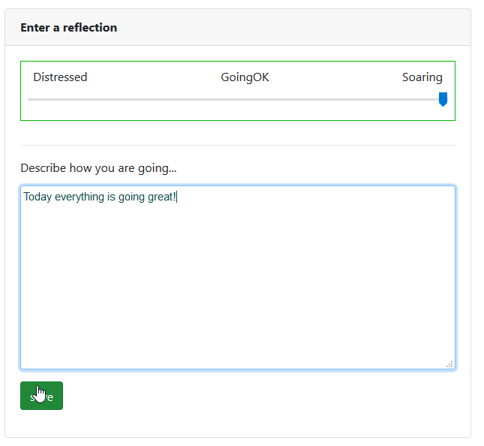
Task: Place cursor on the typed word "Today"
Action: pos(38,197)
